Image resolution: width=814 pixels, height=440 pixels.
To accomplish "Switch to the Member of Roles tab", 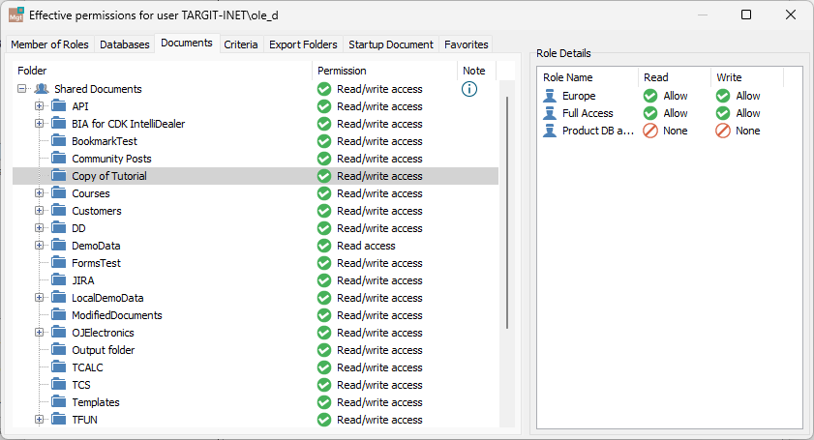I will [x=49, y=44].
